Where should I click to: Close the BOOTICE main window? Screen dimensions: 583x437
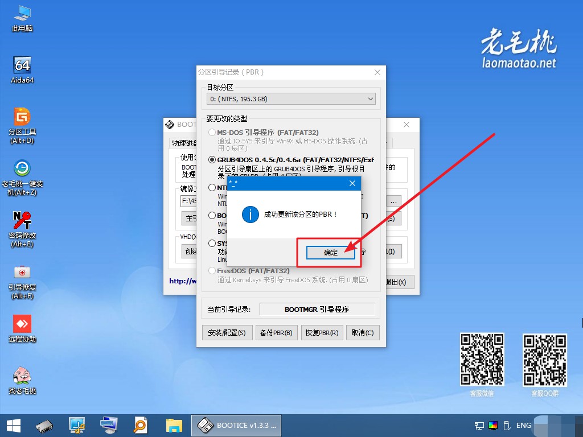[x=407, y=125]
